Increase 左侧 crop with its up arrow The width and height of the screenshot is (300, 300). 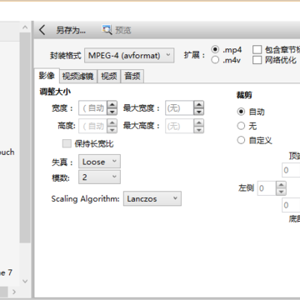[x=281, y=185]
